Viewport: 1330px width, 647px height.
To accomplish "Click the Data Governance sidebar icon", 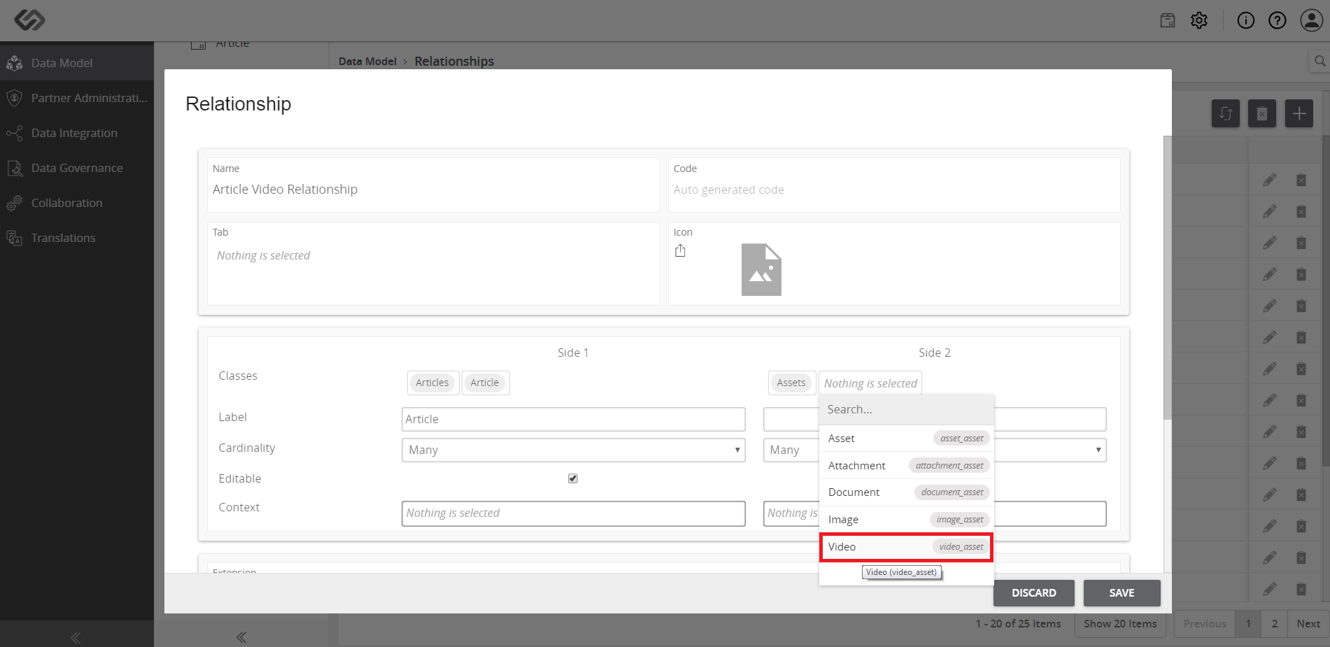I will point(15,168).
